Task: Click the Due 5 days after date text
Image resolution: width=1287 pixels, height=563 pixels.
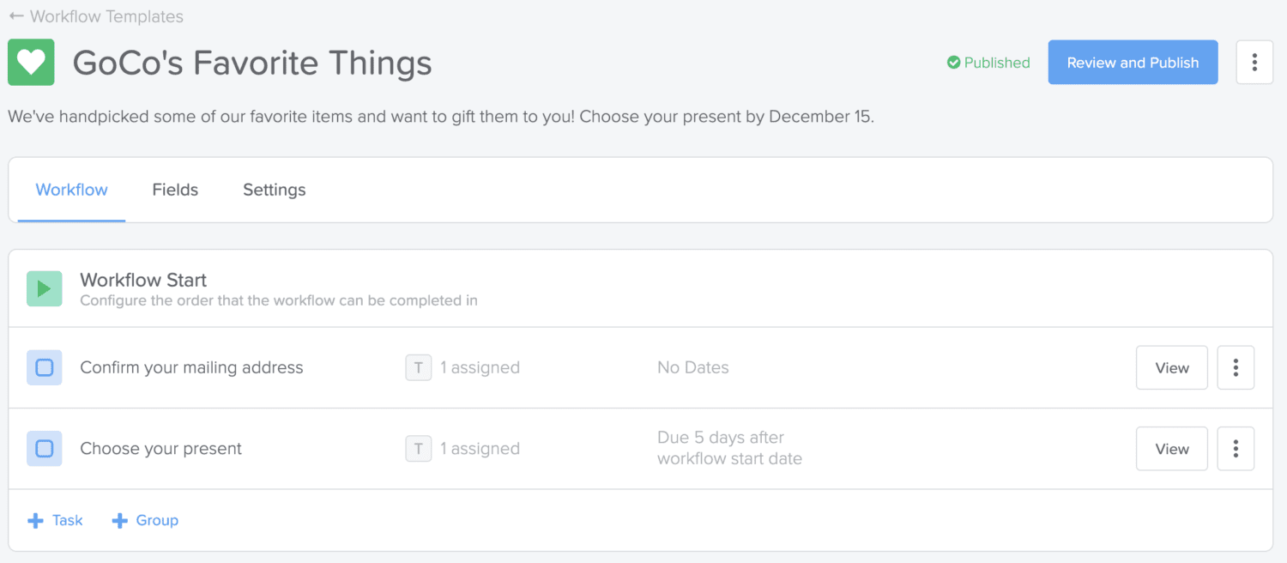Action: (x=729, y=448)
